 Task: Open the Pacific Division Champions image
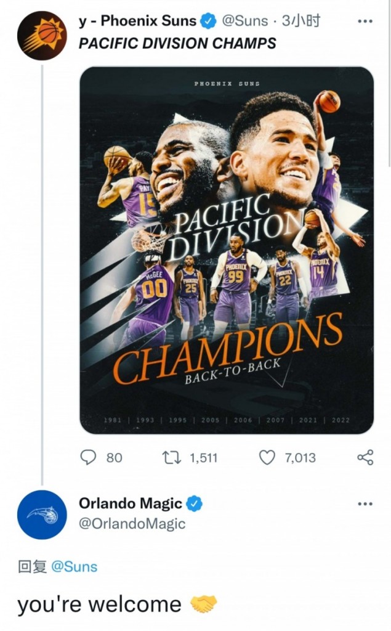(227, 250)
